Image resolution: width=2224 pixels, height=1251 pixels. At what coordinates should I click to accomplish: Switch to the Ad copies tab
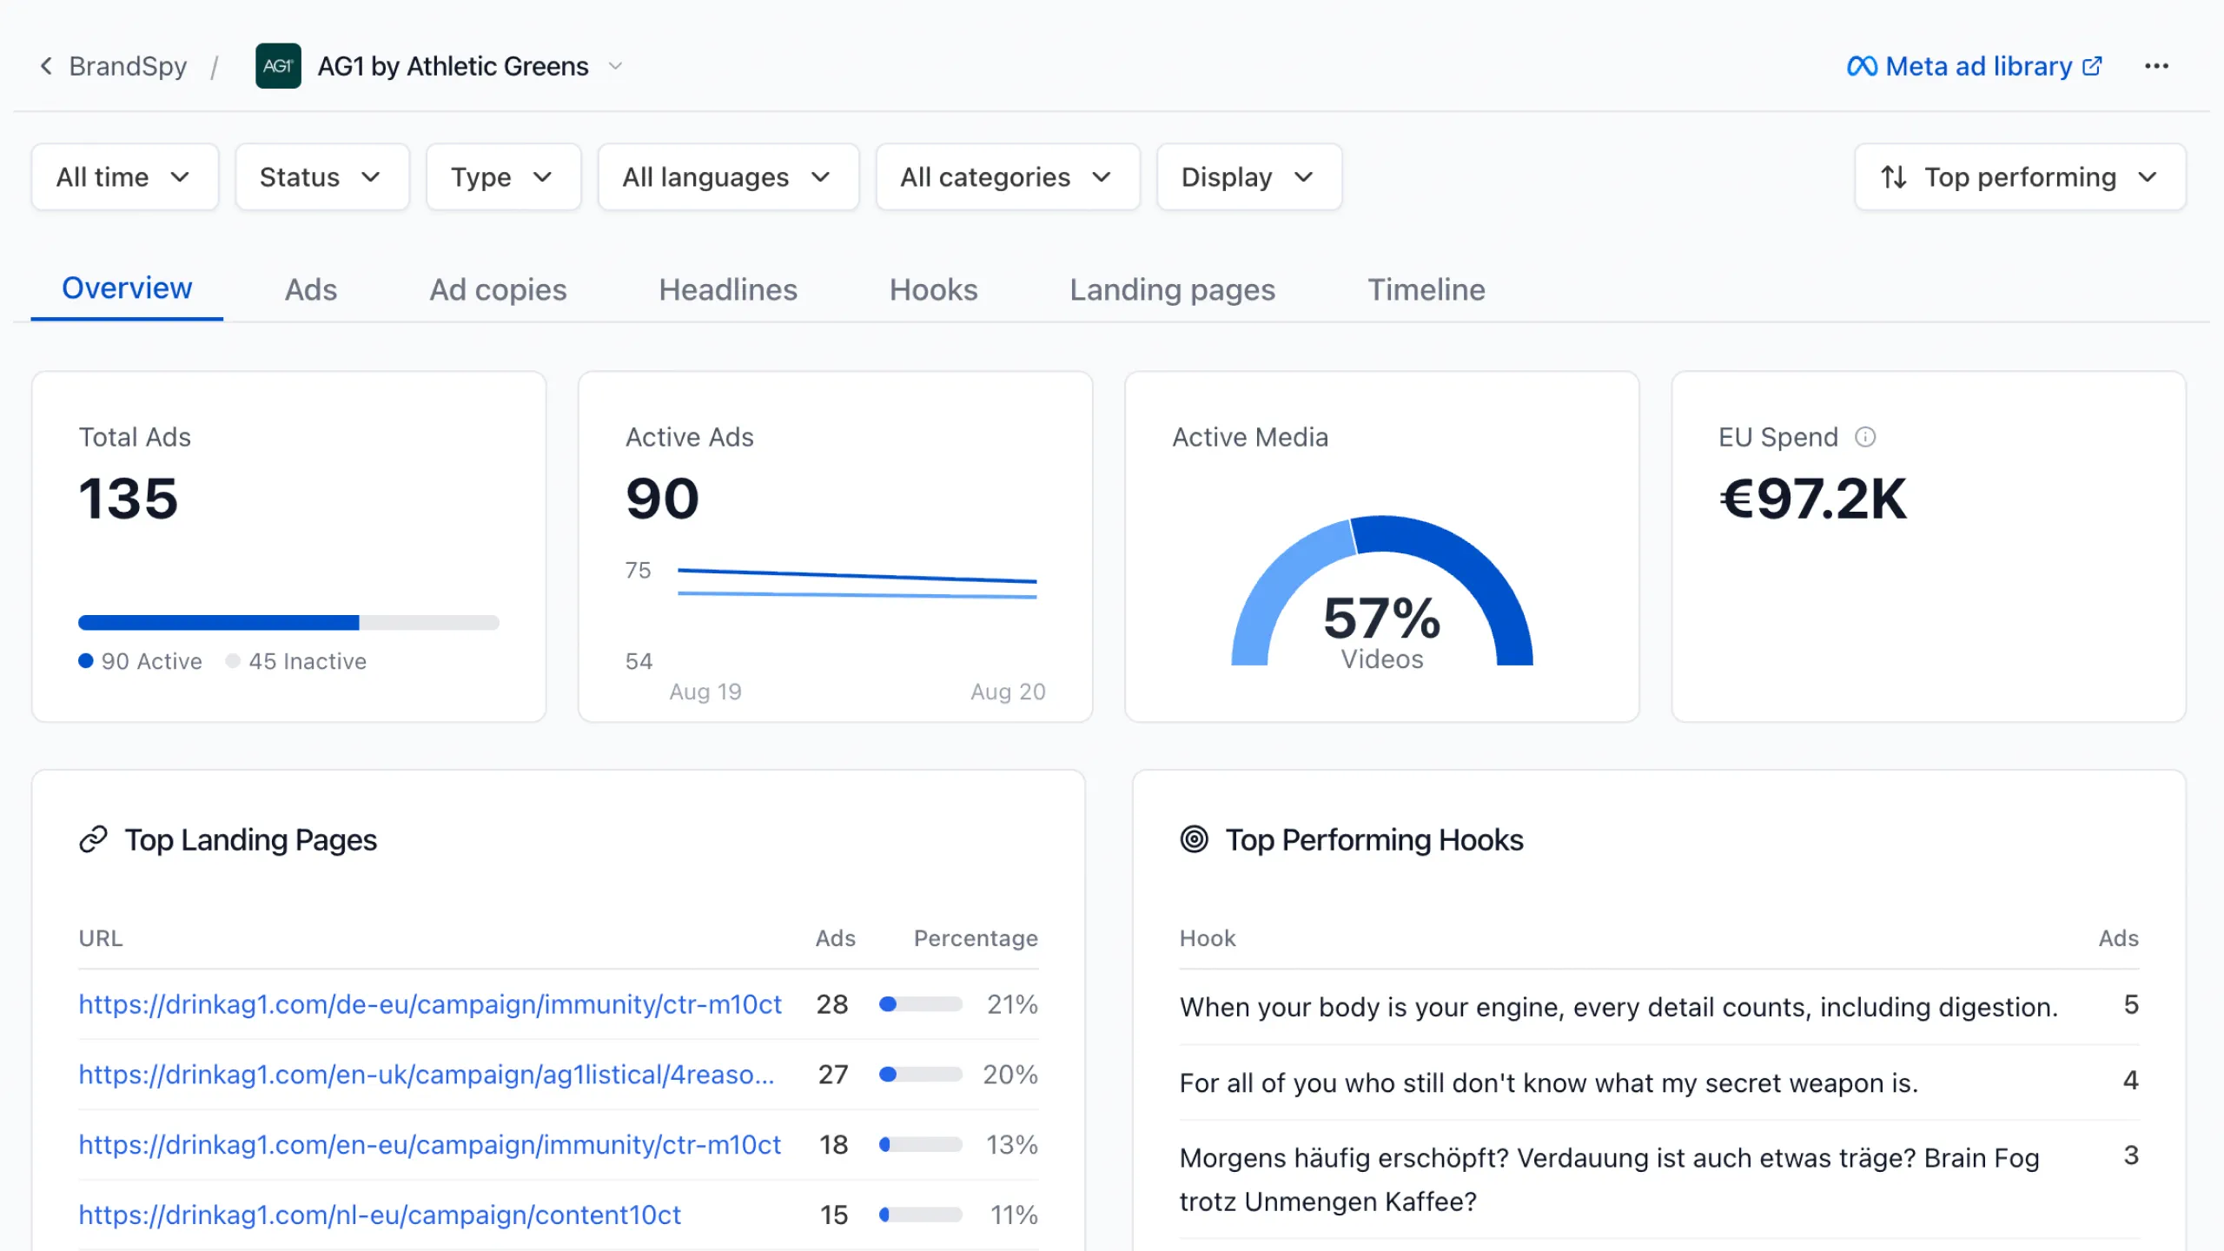click(x=498, y=289)
